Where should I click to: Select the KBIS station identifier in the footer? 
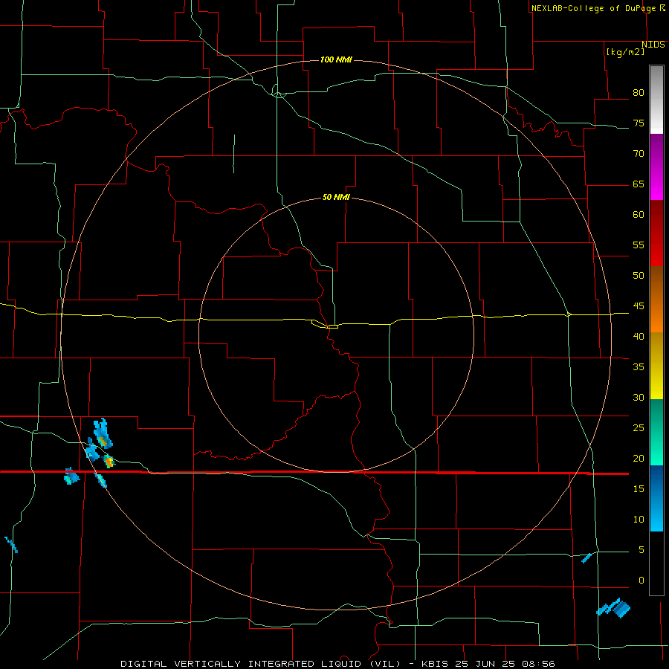point(437,664)
